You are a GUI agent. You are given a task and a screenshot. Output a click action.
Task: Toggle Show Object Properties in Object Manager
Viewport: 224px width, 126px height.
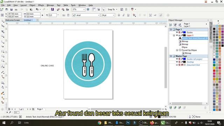(170, 25)
